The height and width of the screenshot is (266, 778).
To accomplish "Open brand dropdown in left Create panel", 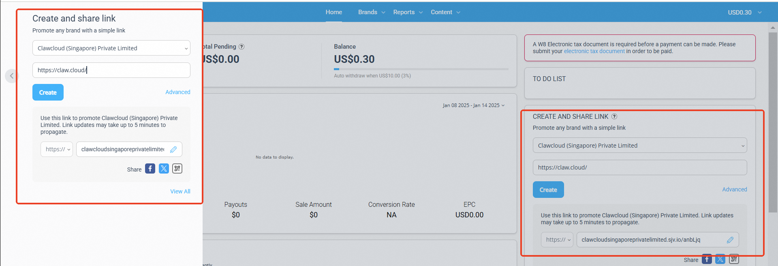I will [x=111, y=48].
